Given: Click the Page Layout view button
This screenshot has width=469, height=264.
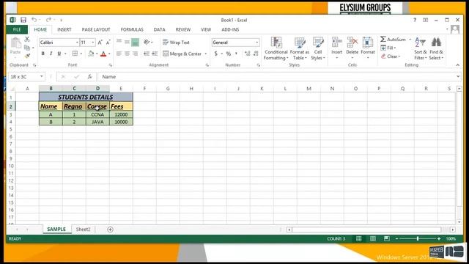Looking at the screenshot, I should (373, 238).
